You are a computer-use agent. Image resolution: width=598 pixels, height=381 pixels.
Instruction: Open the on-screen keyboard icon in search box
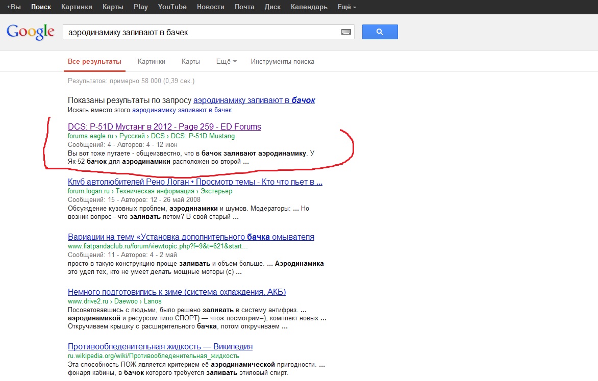pos(346,32)
